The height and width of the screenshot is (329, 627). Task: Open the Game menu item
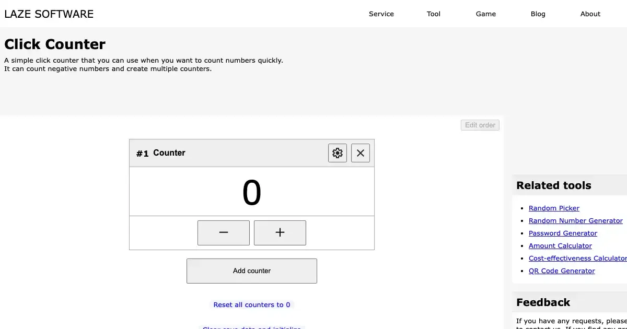tap(486, 14)
